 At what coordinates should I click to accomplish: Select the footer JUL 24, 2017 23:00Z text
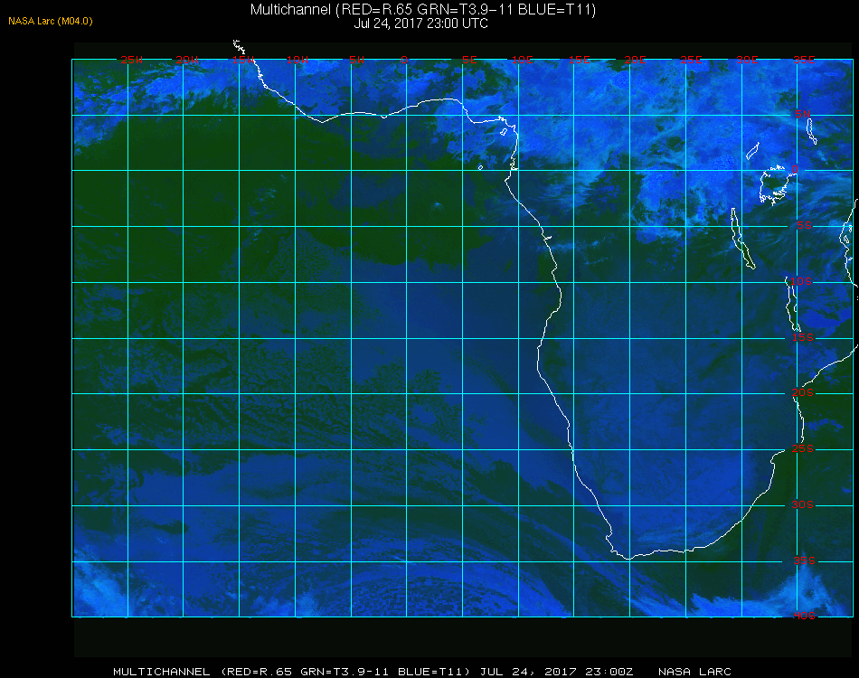pos(557,672)
